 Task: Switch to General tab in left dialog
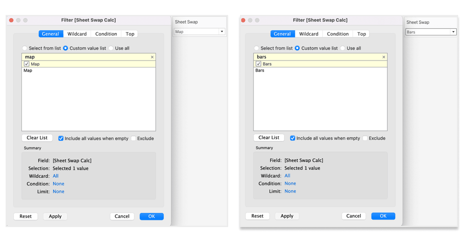[50, 34]
